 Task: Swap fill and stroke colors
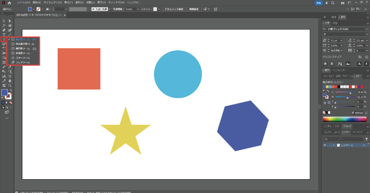pyautogui.click(x=11, y=90)
